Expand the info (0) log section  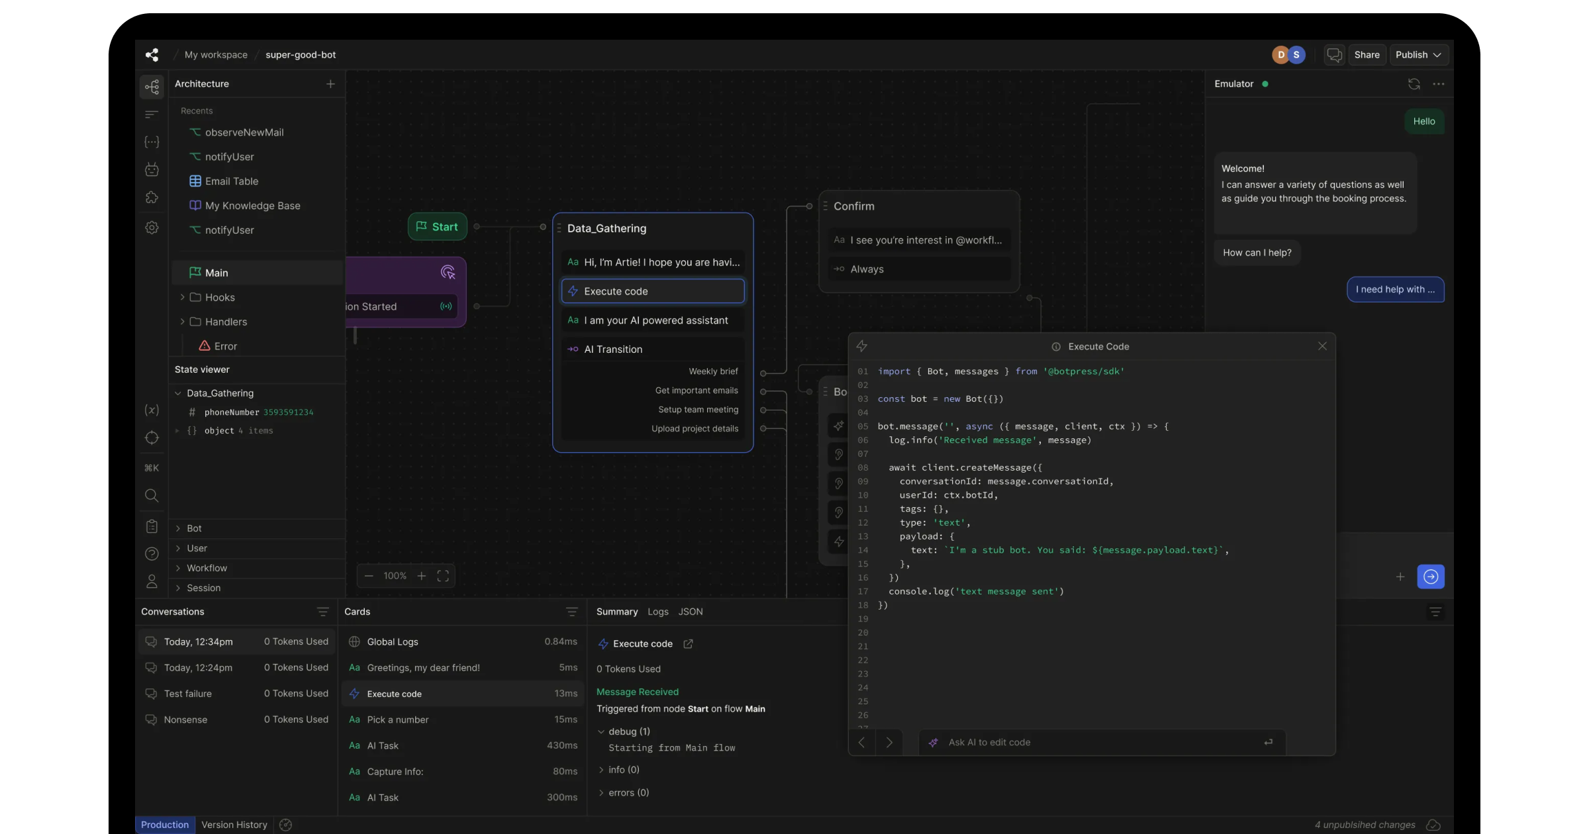point(601,770)
